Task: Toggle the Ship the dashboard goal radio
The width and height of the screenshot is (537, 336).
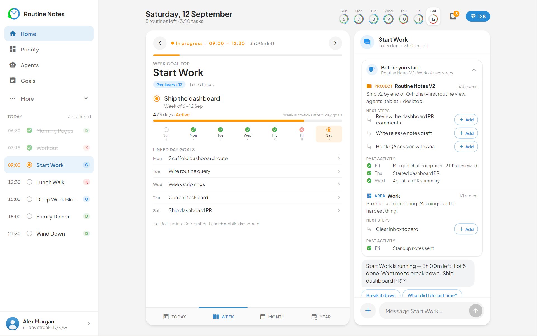Action: tap(157, 98)
